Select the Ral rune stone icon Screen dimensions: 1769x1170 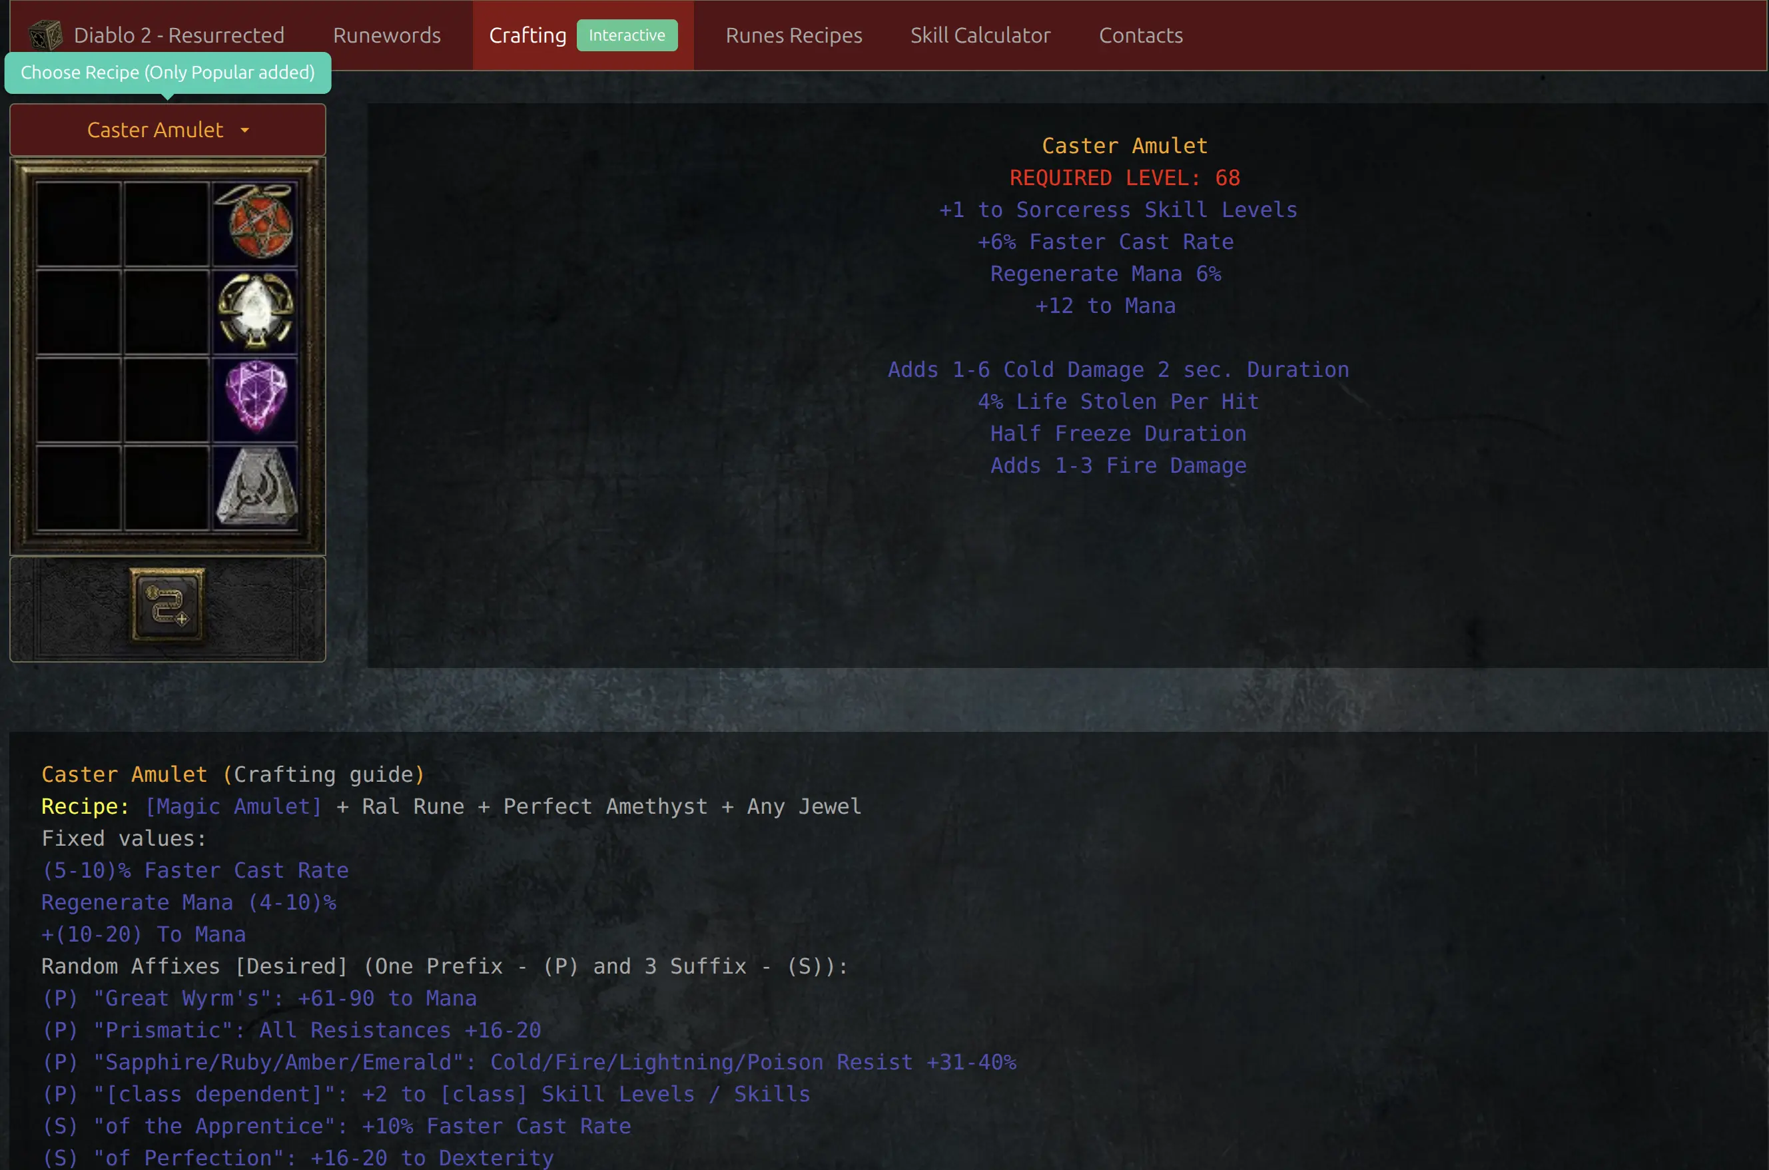point(255,487)
